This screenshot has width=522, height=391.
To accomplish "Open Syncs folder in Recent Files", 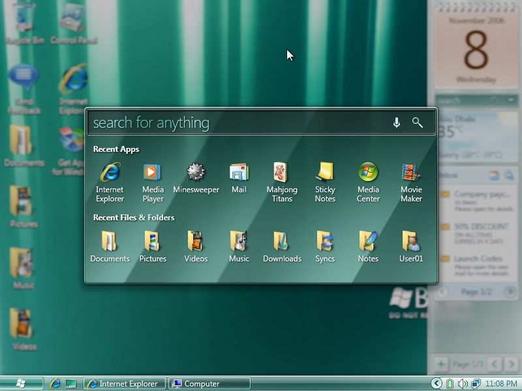I will tap(325, 246).
